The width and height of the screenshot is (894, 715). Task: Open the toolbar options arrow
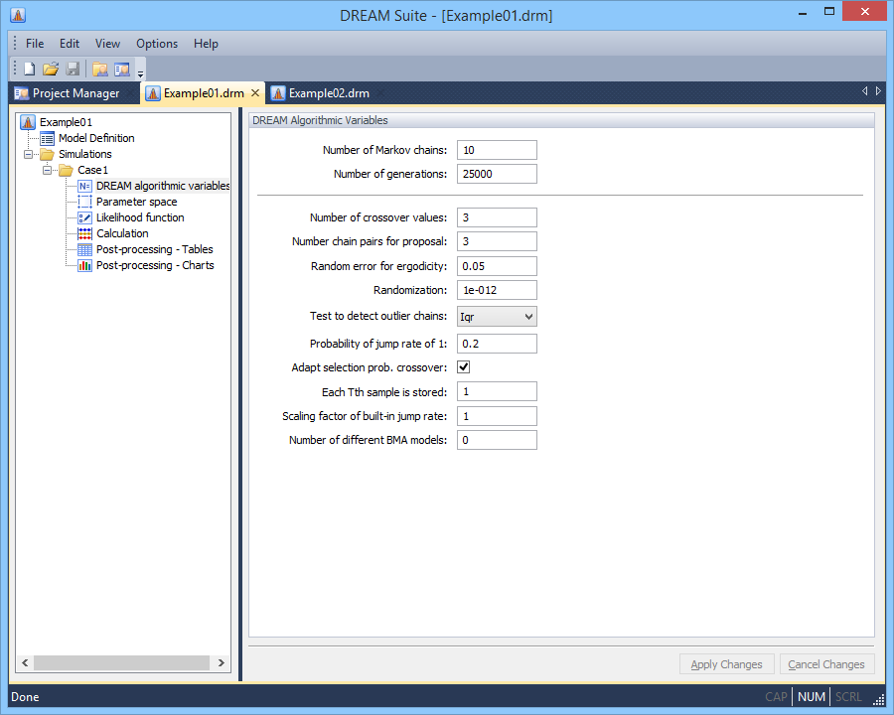pyautogui.click(x=140, y=72)
